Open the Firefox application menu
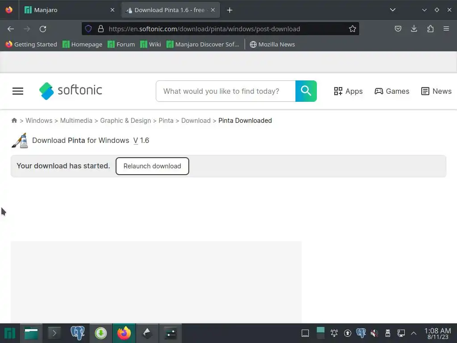 coord(446,29)
